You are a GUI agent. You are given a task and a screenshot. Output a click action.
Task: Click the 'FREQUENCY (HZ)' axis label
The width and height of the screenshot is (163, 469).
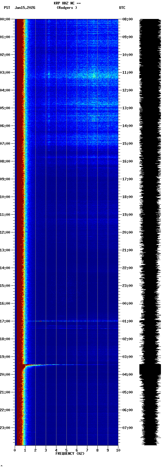(70, 454)
